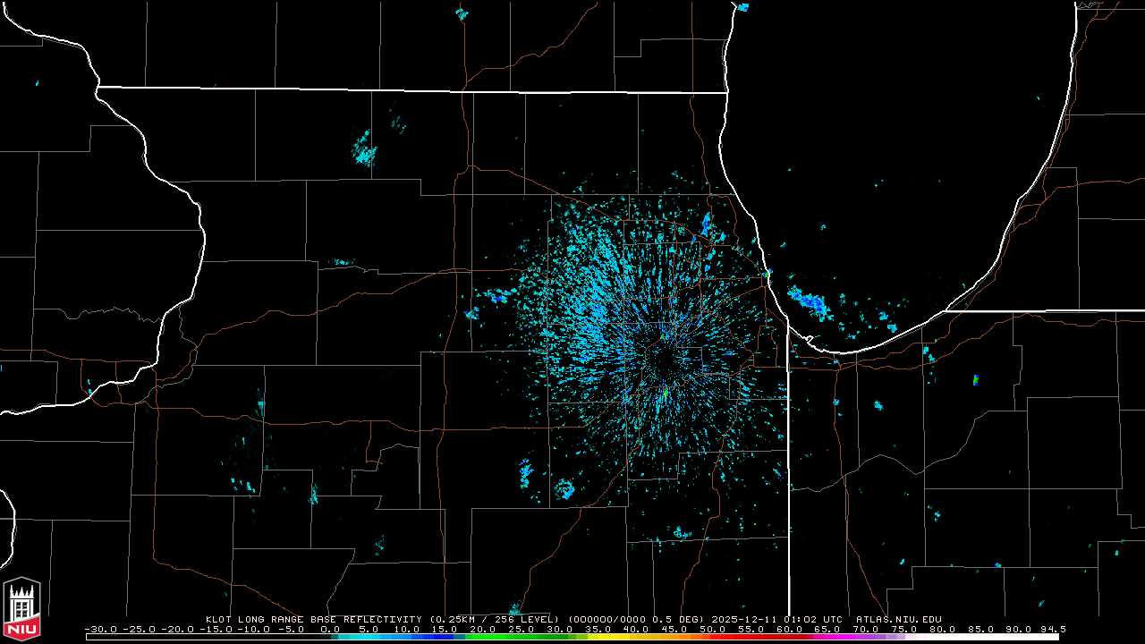Click the cyan echo patch in northwest Illinois
This screenshot has height=644, width=1145.
[x=364, y=152]
